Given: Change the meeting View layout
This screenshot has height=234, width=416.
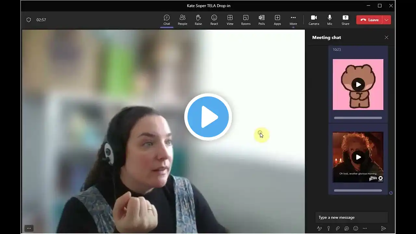Looking at the screenshot, I should coord(230,20).
